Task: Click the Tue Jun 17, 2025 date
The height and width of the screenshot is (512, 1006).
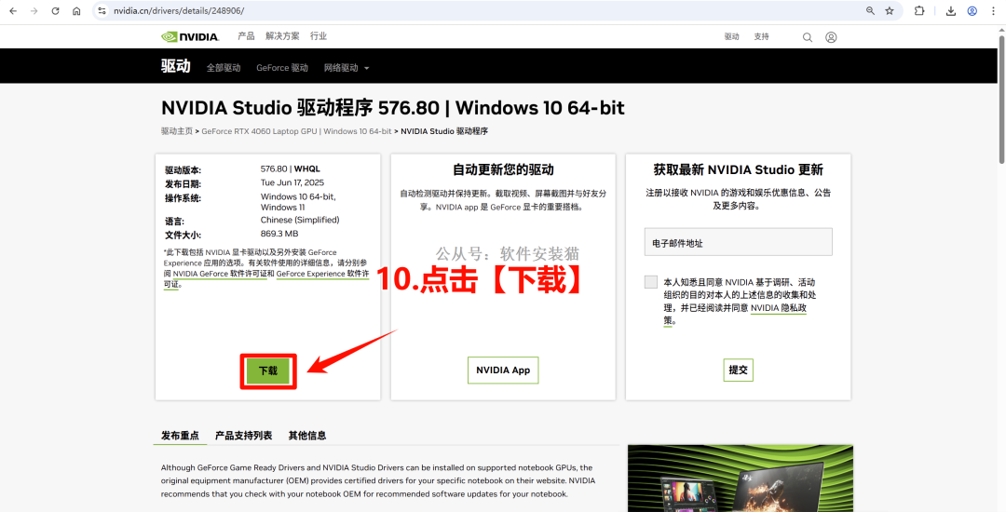Action: (x=293, y=183)
